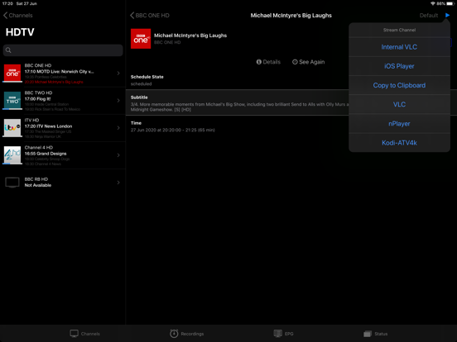Viewport: 457px width, 342px height.
Task: Click the Time 27 Jun 2020 value
Action: click(x=172, y=130)
